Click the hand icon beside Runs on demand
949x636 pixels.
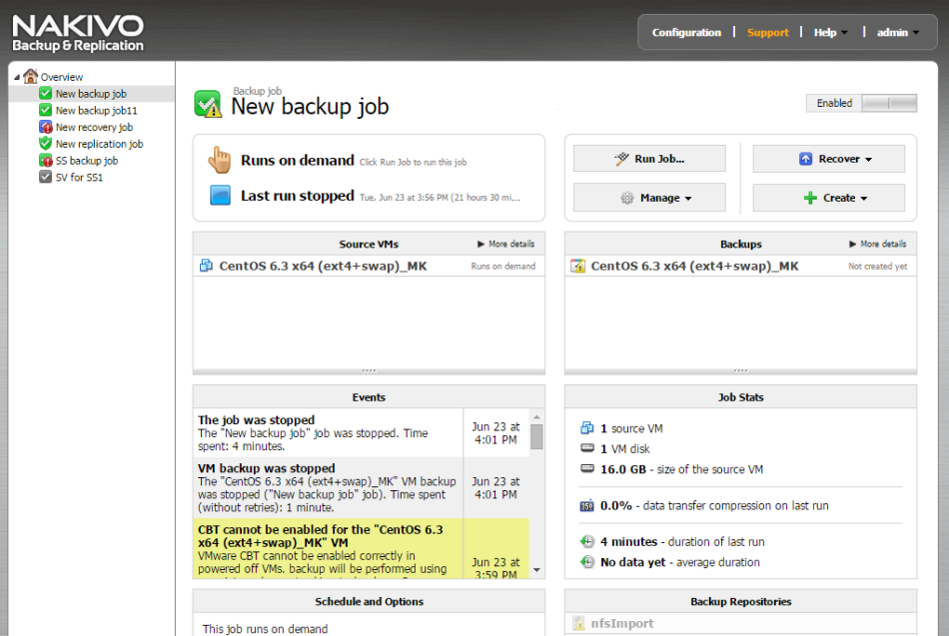click(x=220, y=160)
